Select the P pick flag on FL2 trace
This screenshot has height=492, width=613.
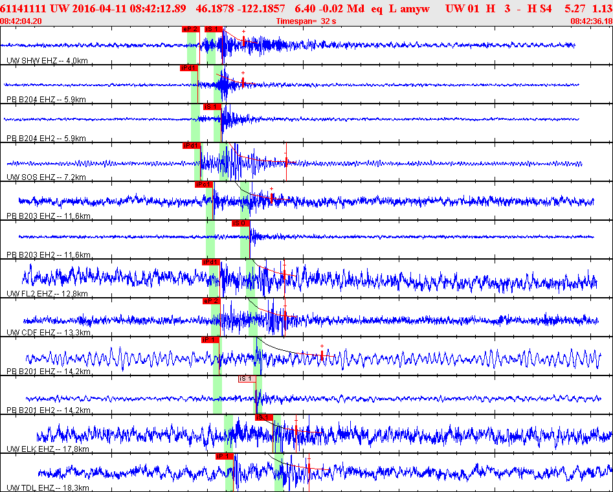pyautogui.click(x=211, y=262)
